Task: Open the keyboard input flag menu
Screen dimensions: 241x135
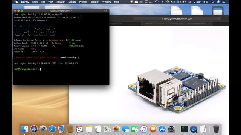Action: coord(190,2)
